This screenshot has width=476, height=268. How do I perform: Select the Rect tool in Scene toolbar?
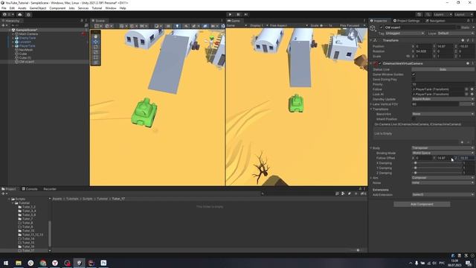point(96,57)
